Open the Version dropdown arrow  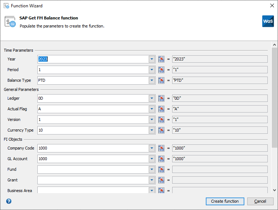tap(152, 119)
